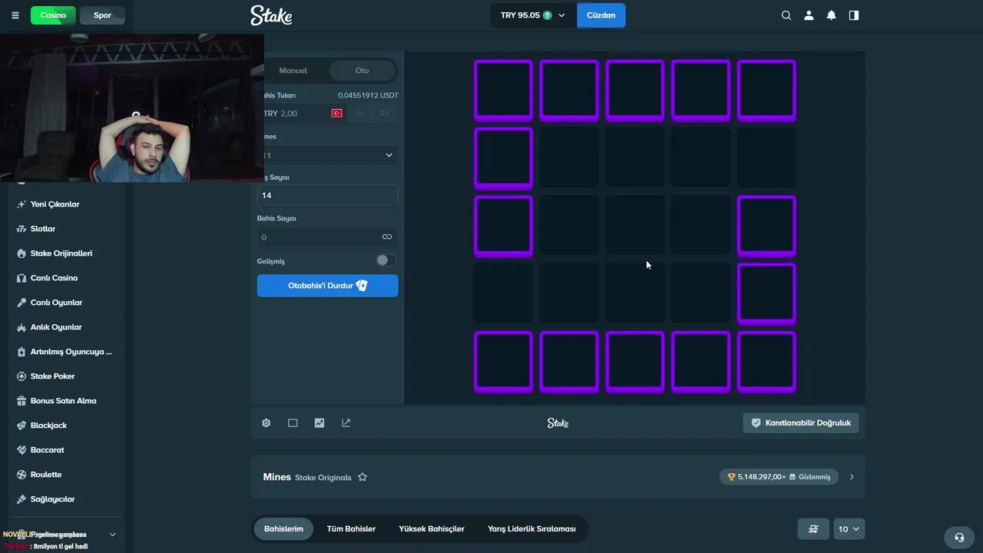Open Stake Orijinalleri in sidebar

[61, 253]
